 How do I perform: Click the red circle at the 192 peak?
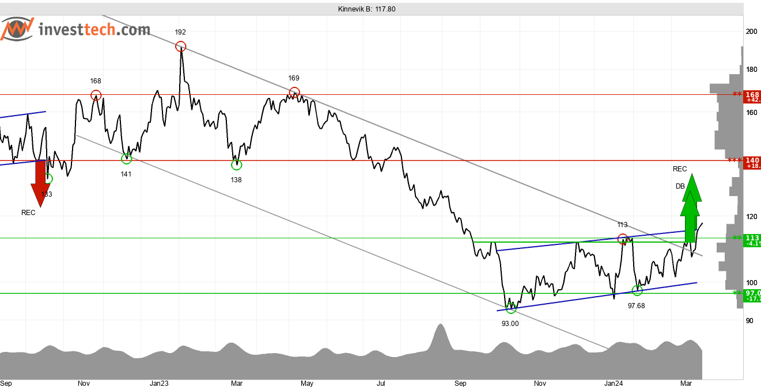[181, 47]
